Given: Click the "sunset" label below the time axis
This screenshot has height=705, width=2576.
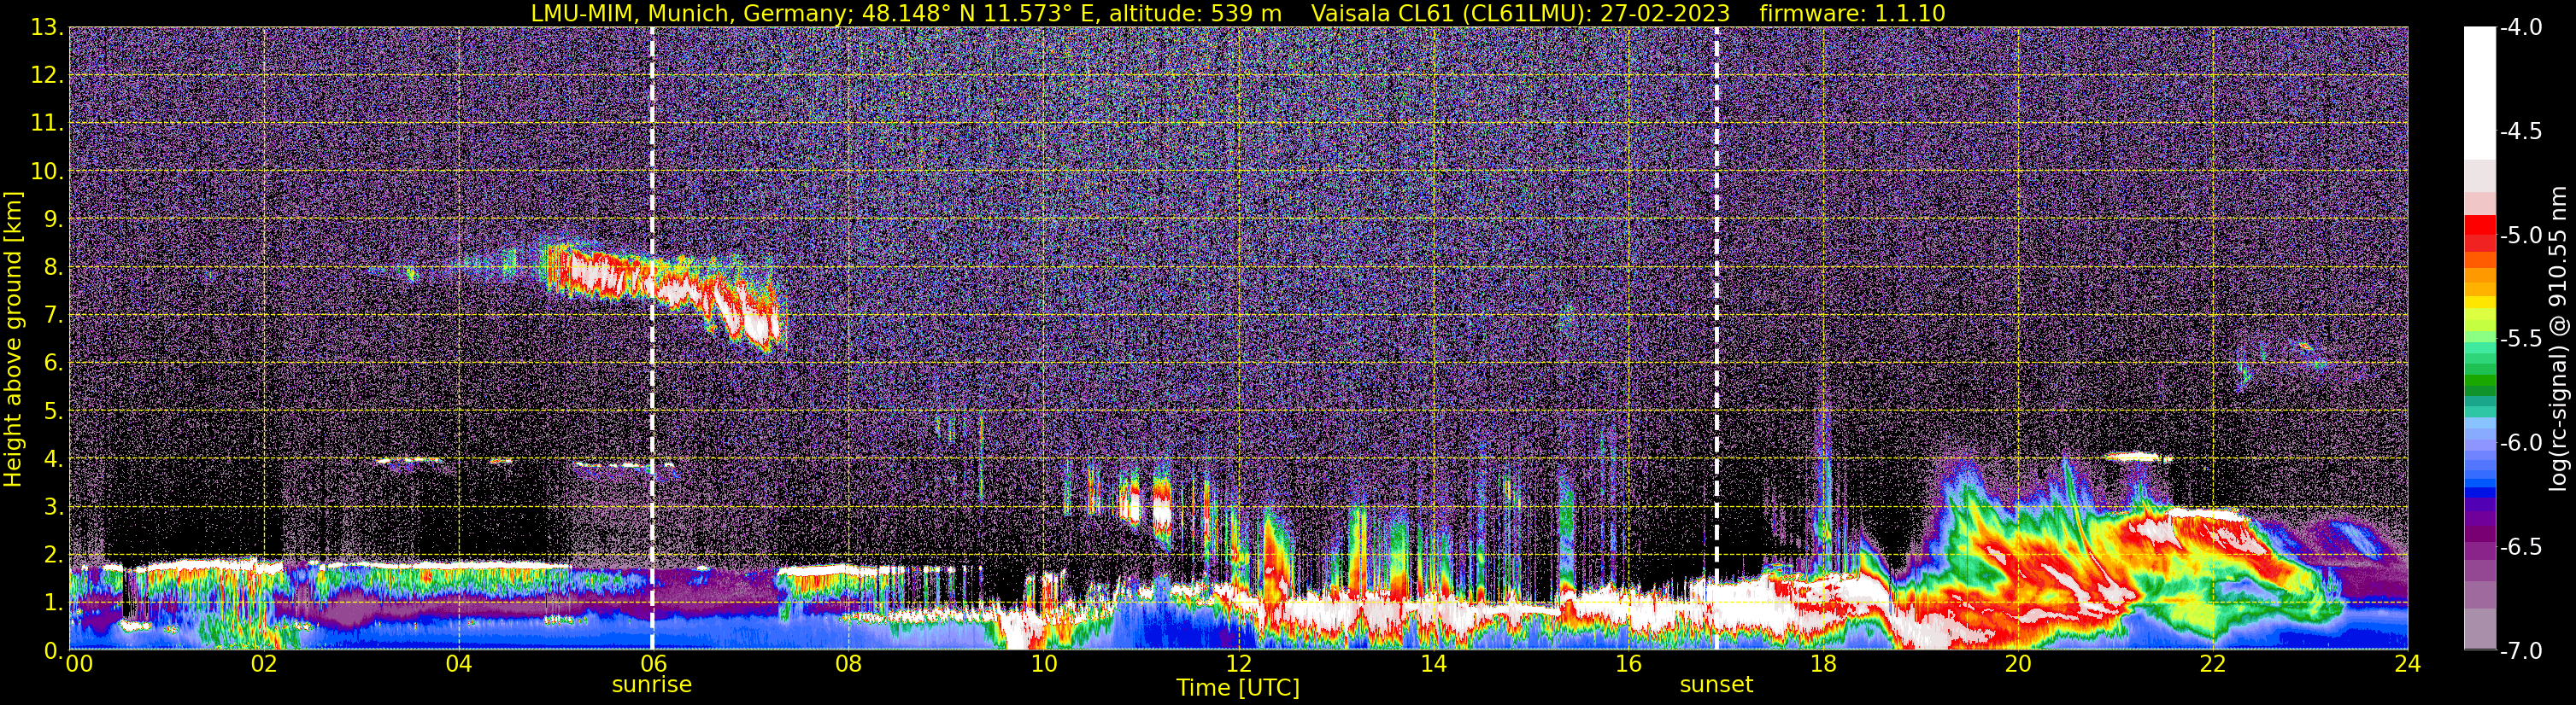Looking at the screenshot, I should (x=1716, y=685).
